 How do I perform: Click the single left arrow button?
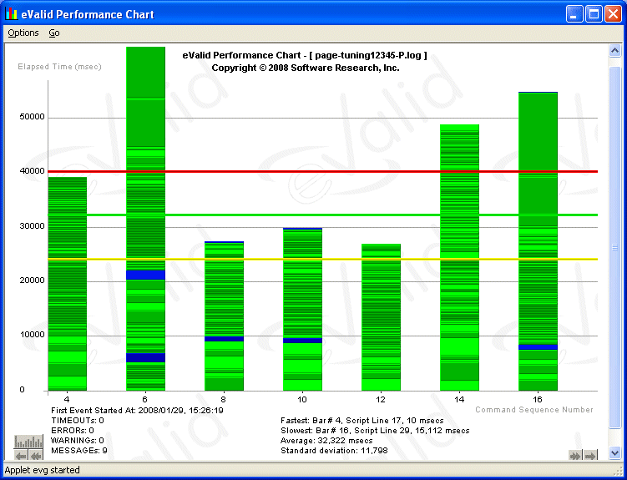click(21, 455)
